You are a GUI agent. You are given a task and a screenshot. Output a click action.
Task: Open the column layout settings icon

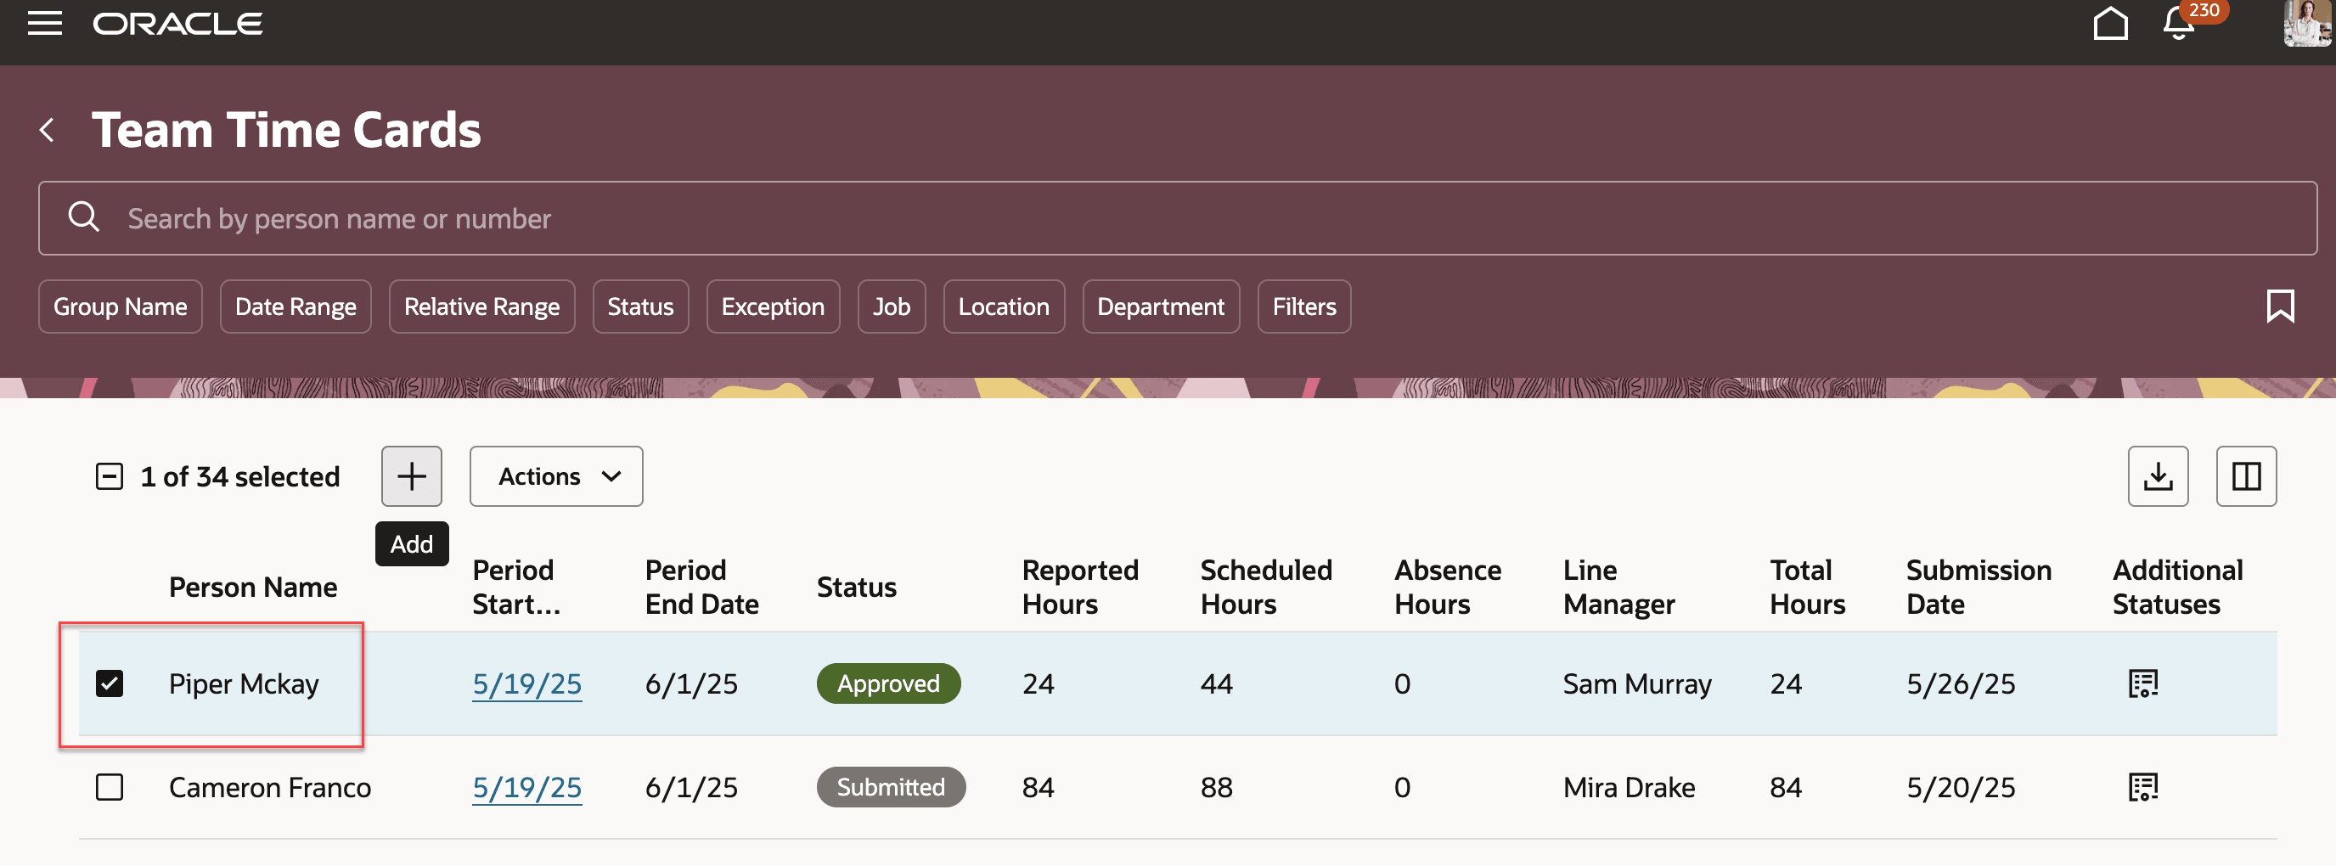[2245, 476]
